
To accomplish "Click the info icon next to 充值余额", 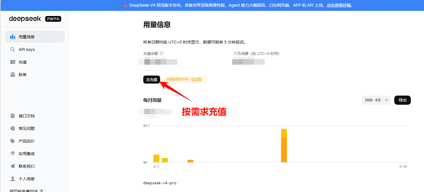I will pos(162,54).
